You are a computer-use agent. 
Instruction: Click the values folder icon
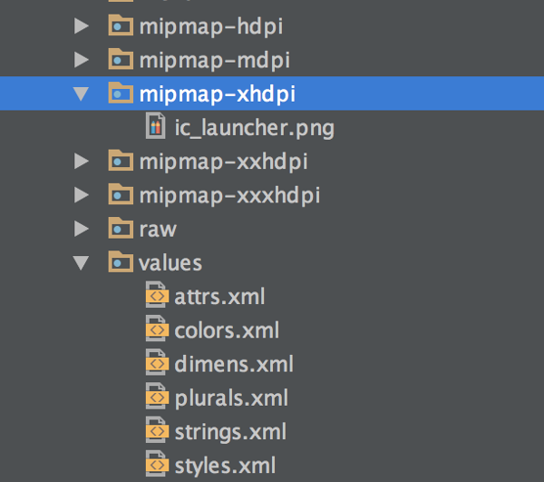[x=121, y=261]
